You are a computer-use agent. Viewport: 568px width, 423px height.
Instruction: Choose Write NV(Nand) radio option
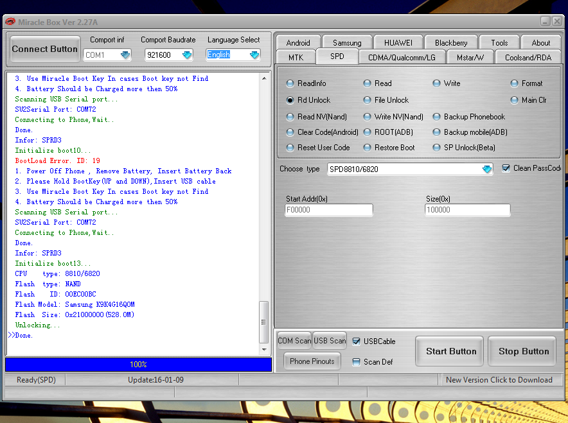(368, 117)
